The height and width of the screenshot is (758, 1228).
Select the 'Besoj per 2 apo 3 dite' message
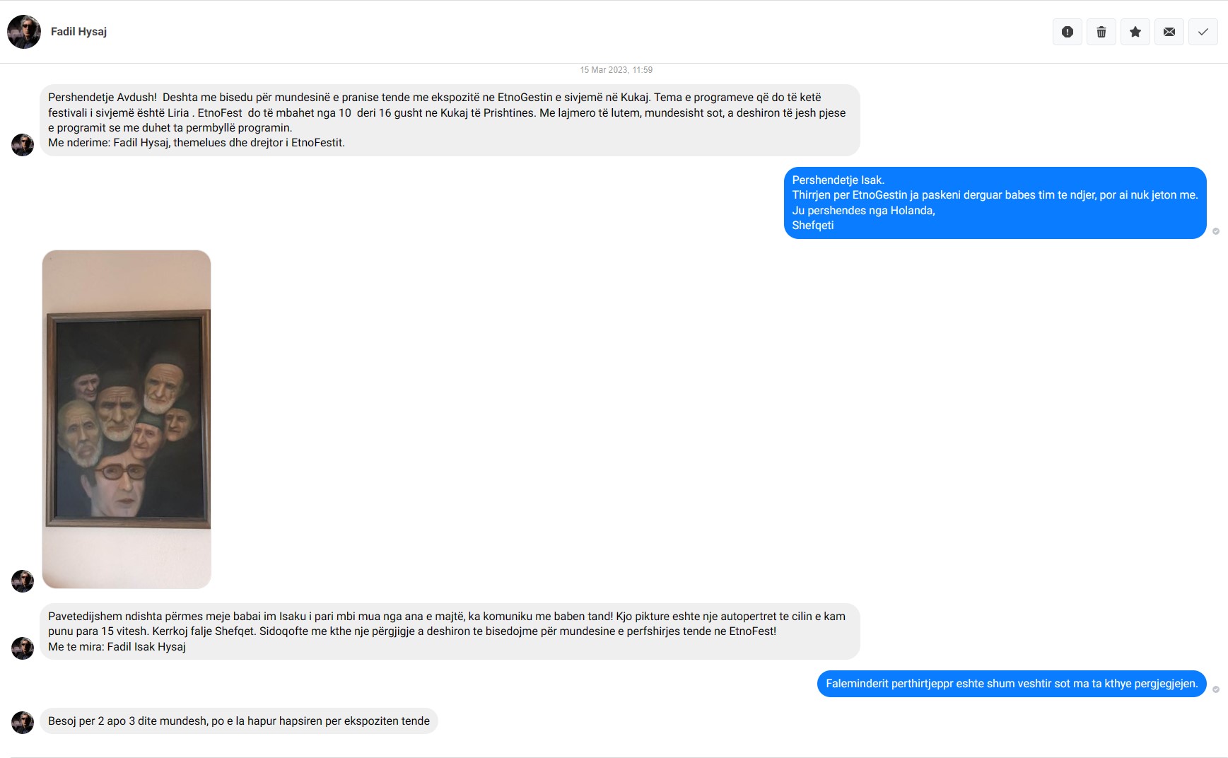tap(239, 721)
